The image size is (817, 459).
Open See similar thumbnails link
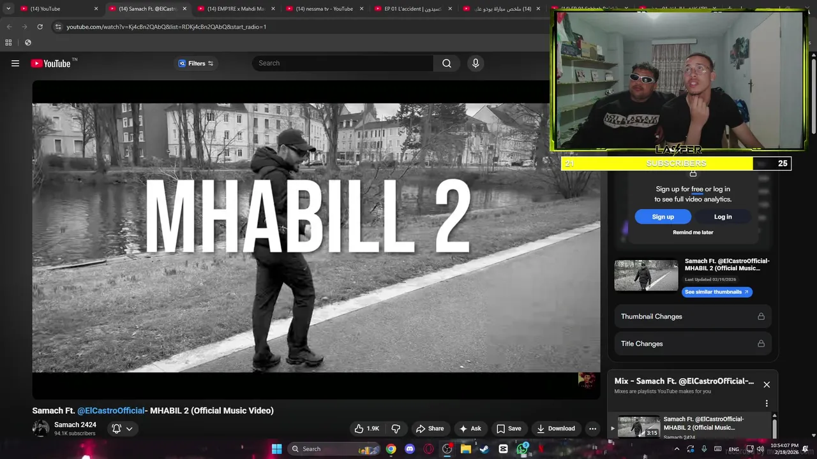(717, 292)
